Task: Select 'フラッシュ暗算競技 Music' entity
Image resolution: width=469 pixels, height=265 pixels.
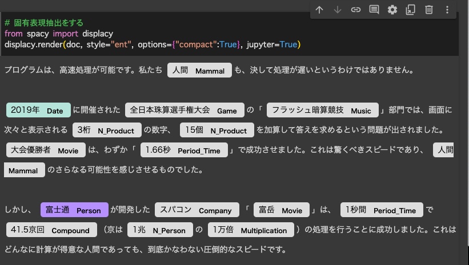Action: tap(322, 110)
